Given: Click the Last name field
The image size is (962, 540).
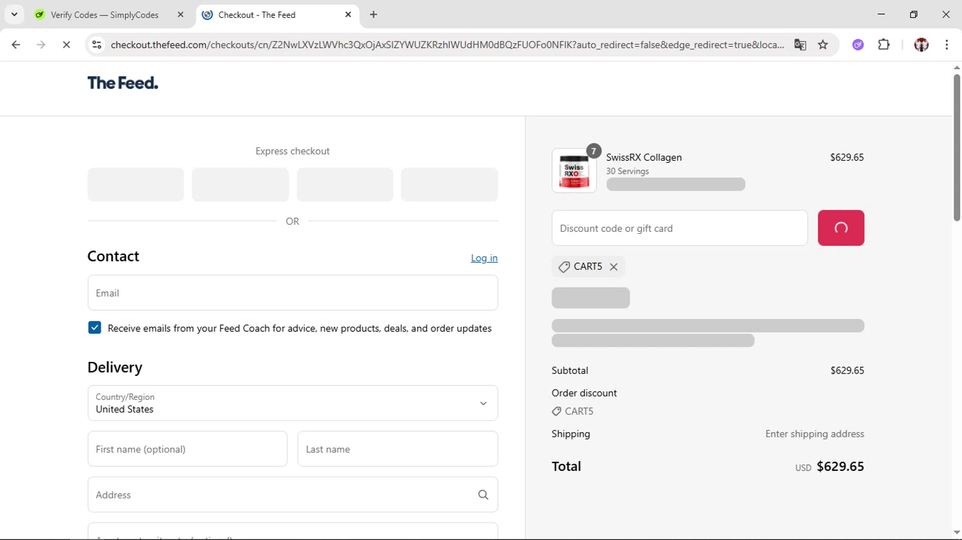Looking at the screenshot, I should 398,449.
